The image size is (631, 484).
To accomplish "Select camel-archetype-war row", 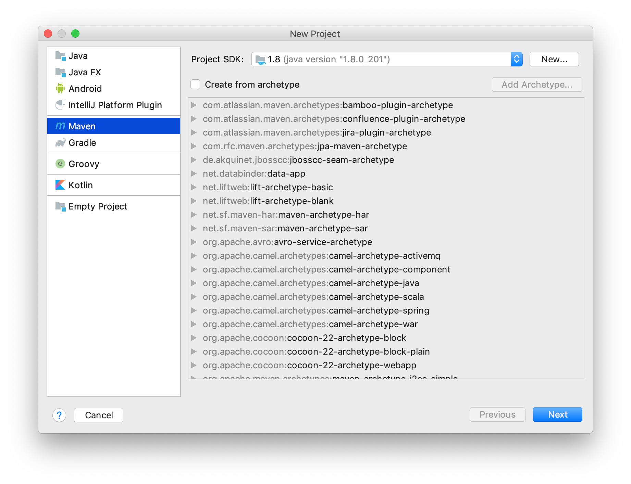I will click(x=386, y=324).
